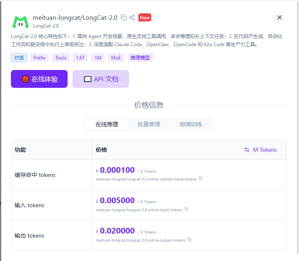The image size is (299, 261).
Task: Click the price 0.005000
Action: coord(117,200)
